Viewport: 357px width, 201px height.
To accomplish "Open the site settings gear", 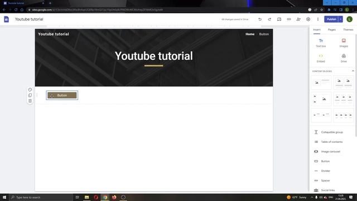I will [308, 20].
